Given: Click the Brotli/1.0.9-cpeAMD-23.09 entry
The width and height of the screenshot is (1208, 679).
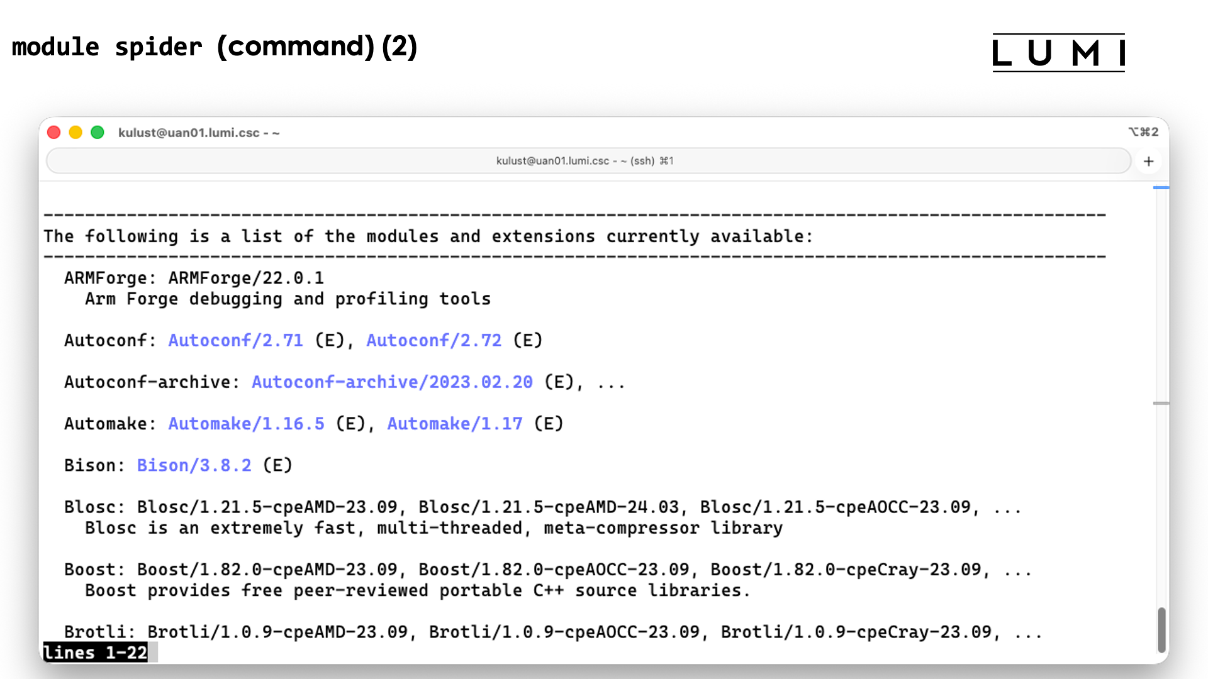Looking at the screenshot, I should coord(277,632).
